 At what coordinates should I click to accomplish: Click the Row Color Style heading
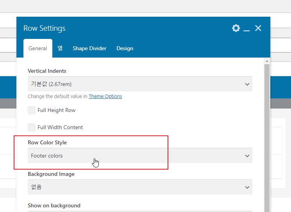(x=47, y=143)
